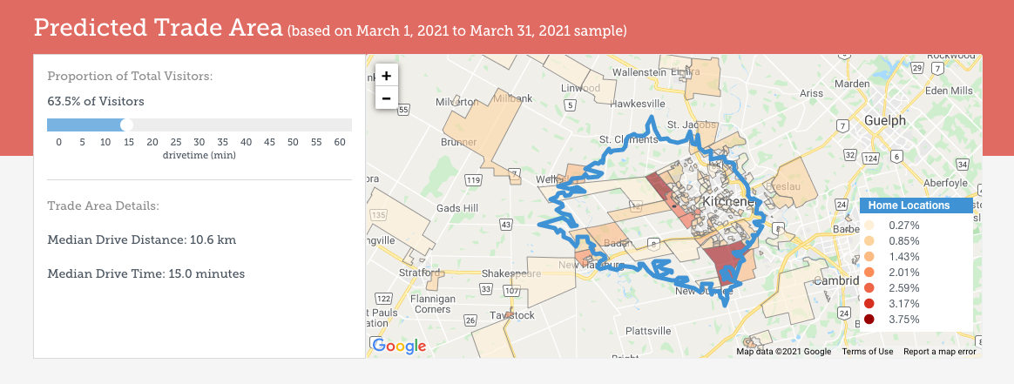Pick the 2.01% legend color swatch
The image size is (1014, 384).
coord(869,273)
